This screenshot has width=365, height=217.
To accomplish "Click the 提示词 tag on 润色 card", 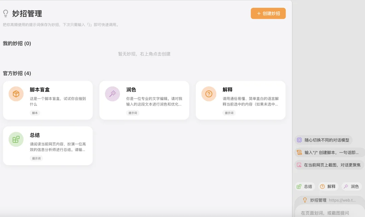I will pyautogui.click(x=132, y=113).
